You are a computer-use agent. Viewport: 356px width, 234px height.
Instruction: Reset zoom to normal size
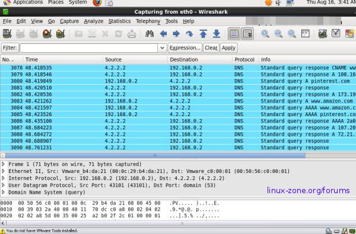tap(292, 34)
